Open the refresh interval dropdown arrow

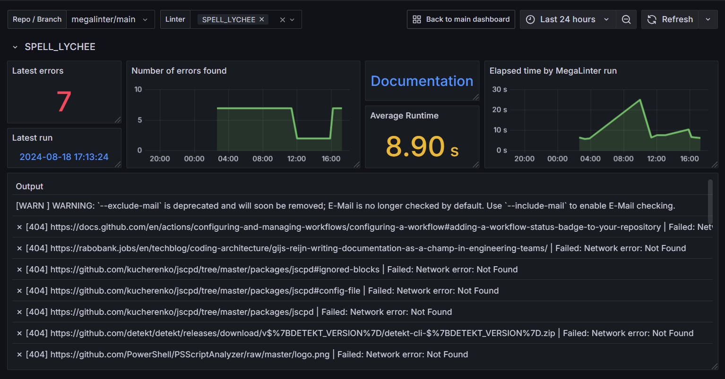[708, 19]
